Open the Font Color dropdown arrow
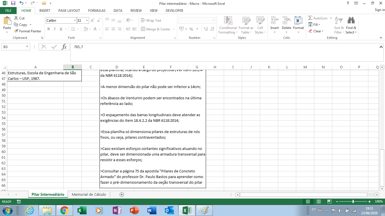385x216 pixels. click(x=100, y=29)
